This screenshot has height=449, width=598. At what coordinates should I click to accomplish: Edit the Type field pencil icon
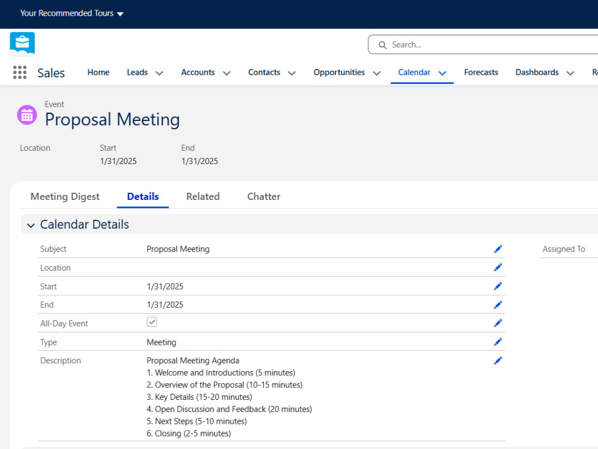498,342
